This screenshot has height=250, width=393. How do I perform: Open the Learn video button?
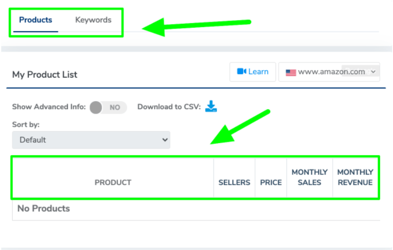tap(253, 72)
